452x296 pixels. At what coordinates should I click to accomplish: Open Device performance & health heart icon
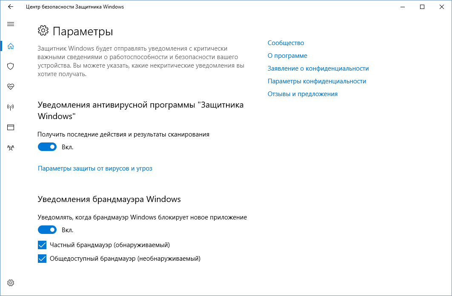point(11,87)
